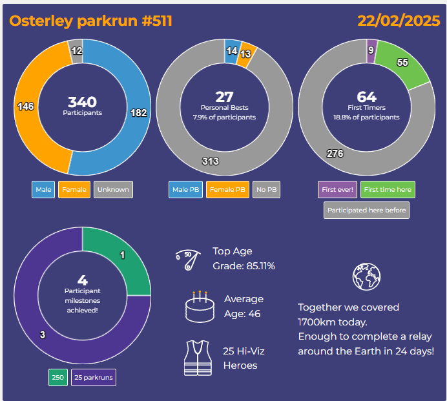Viewport: 447px width, 401px height.
Task: Click the purple first ever segment labeled 9
Action: coord(371,51)
